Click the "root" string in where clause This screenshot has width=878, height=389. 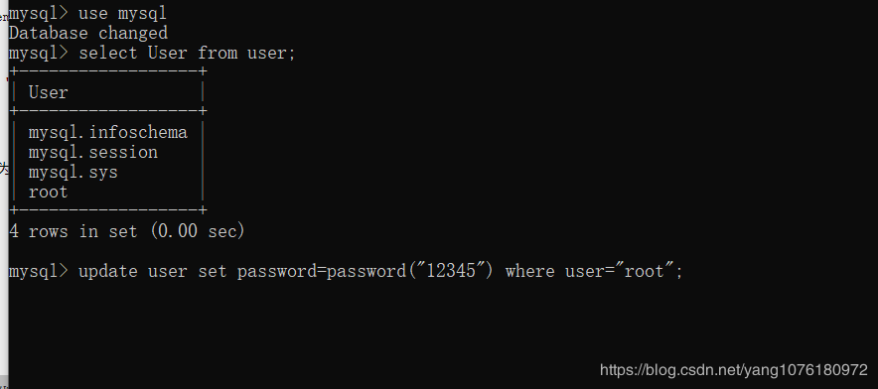click(645, 271)
